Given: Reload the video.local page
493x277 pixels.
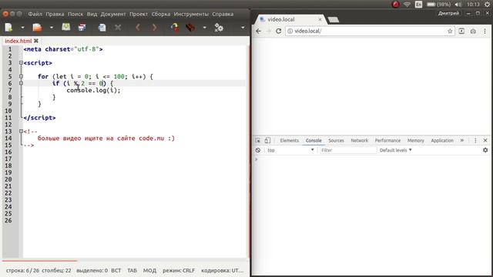Looking at the screenshot, I should click(279, 31).
